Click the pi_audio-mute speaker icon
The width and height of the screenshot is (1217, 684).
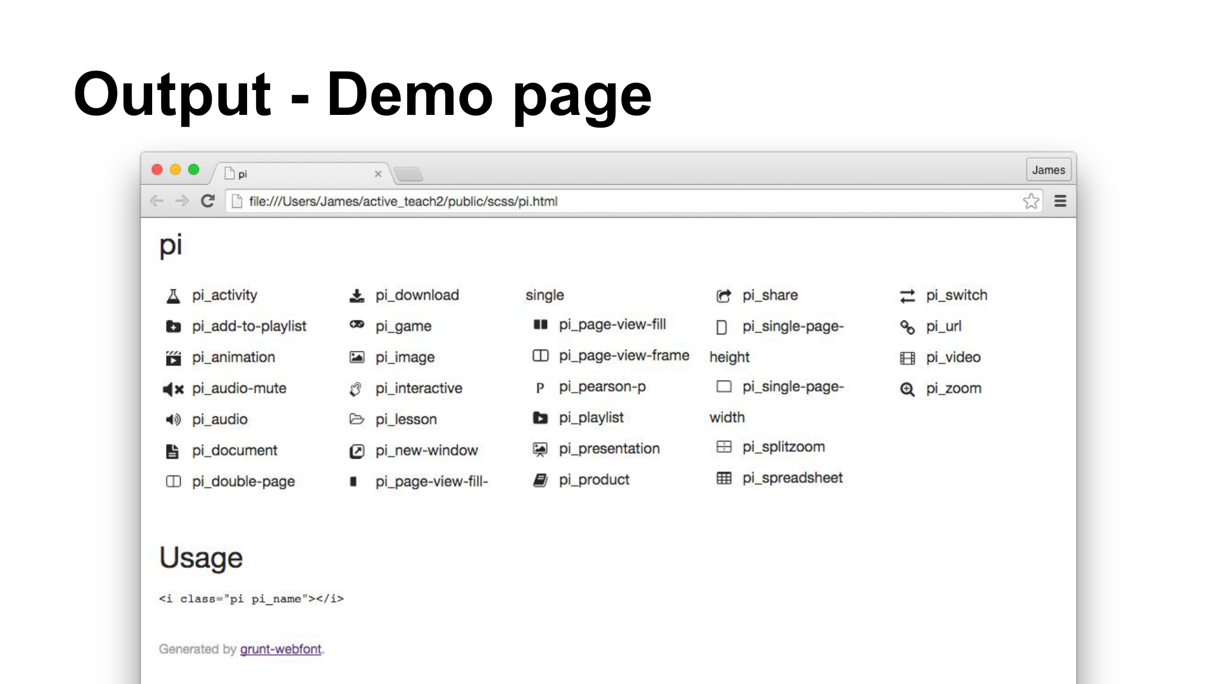173,389
